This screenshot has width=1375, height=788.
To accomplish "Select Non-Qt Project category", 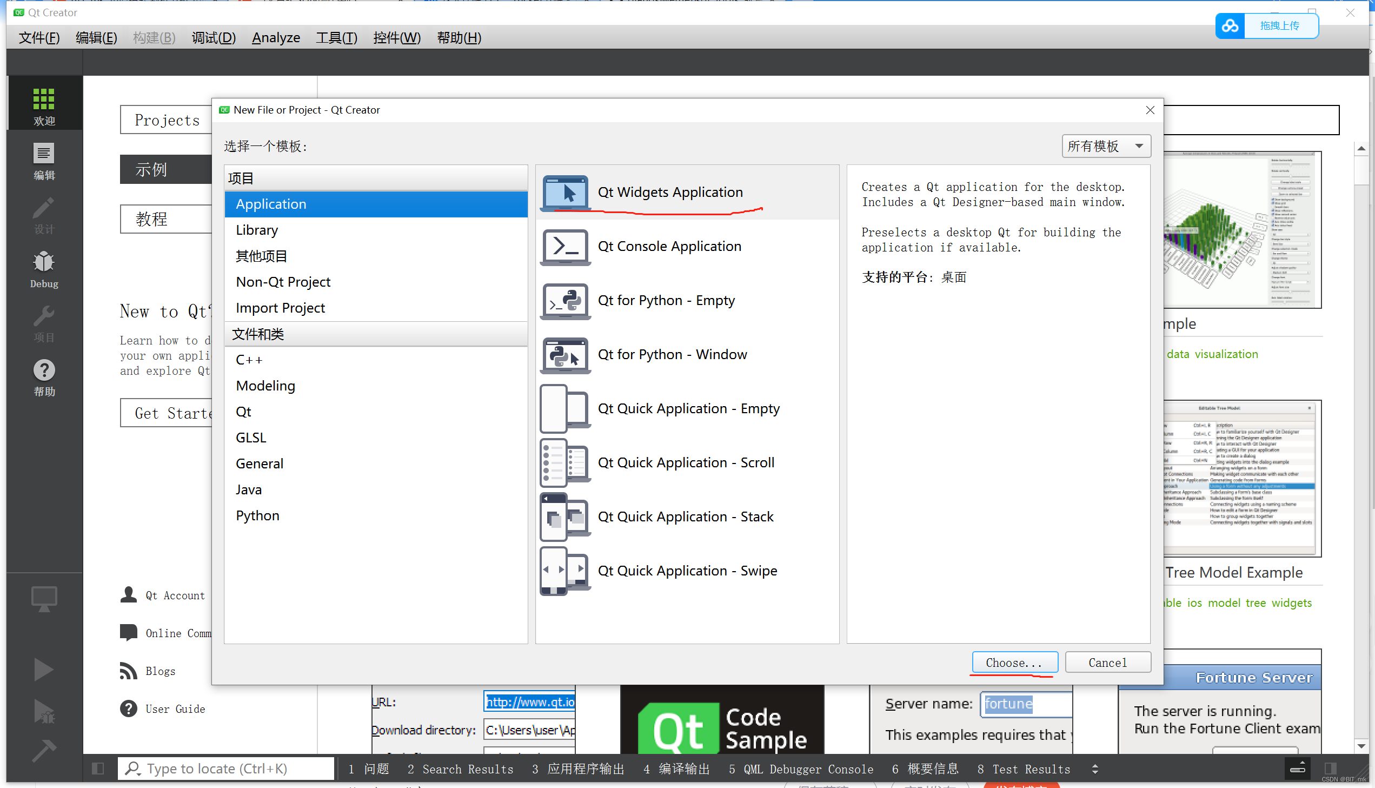I will [x=283, y=282].
